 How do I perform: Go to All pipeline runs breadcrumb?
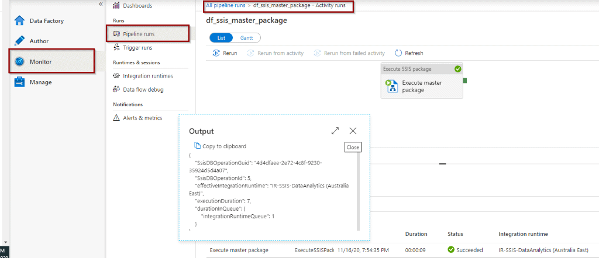226,6
